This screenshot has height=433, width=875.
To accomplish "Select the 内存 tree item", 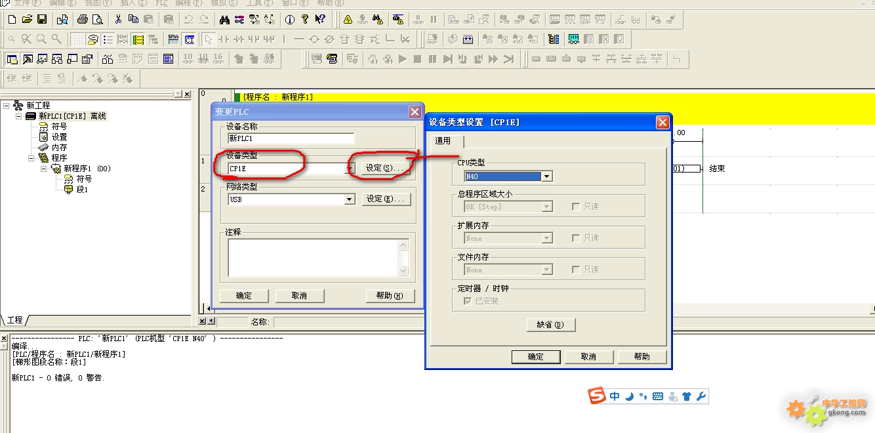I will pyautogui.click(x=59, y=148).
